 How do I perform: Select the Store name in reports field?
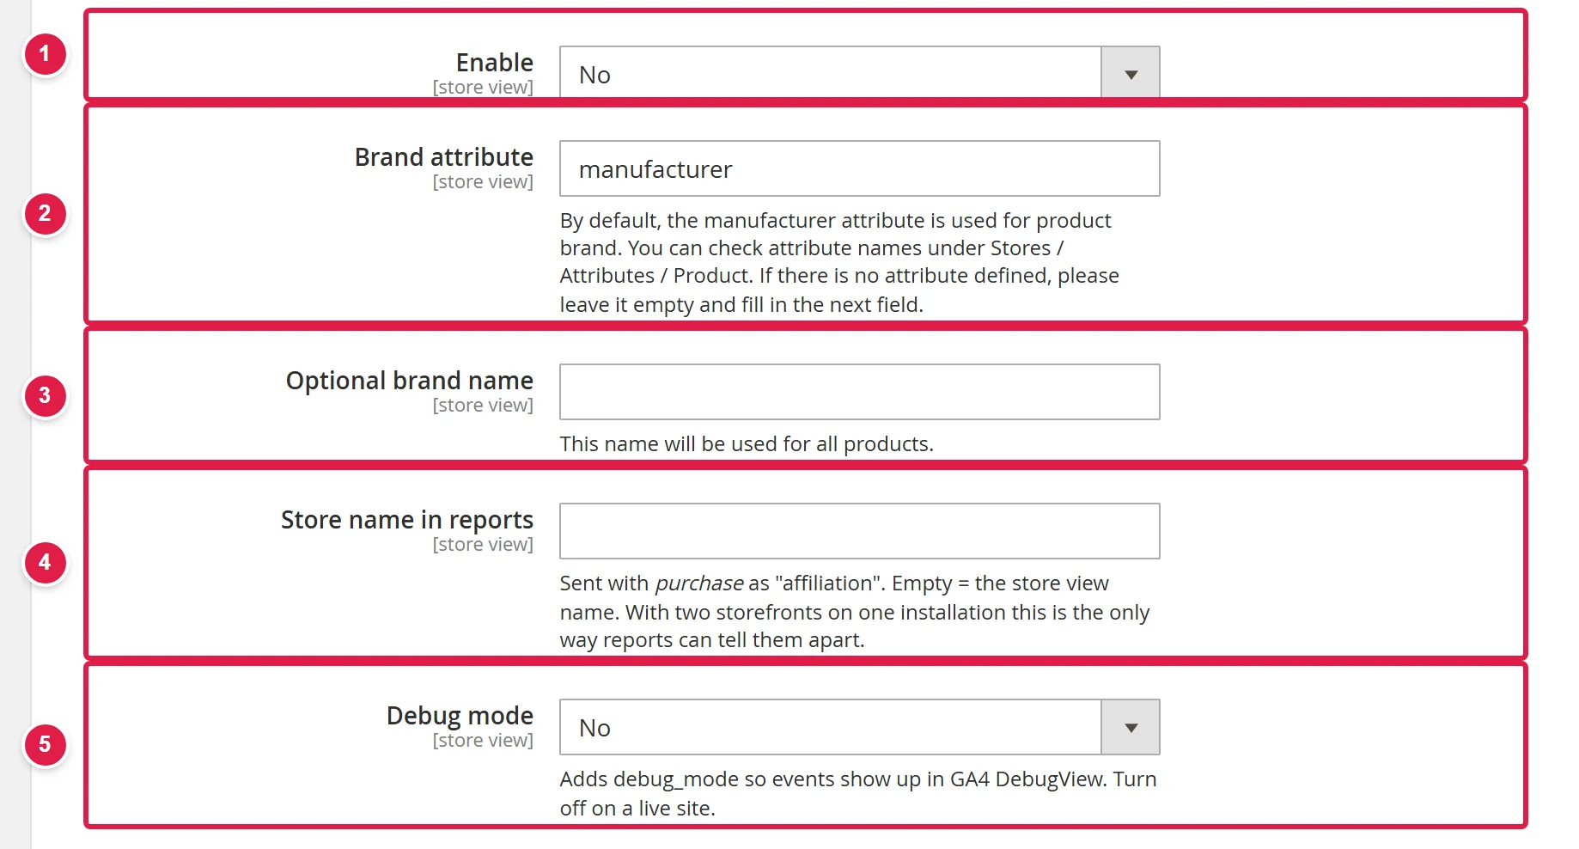(859, 531)
